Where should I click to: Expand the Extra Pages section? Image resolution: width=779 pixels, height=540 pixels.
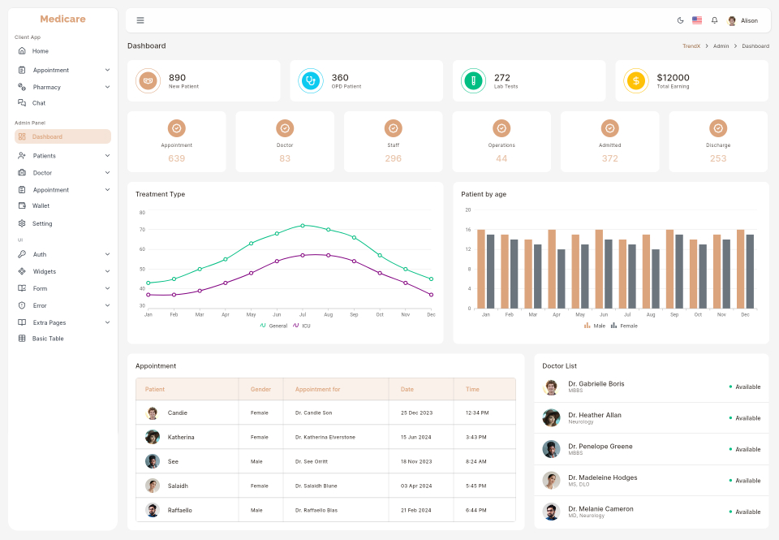(107, 322)
